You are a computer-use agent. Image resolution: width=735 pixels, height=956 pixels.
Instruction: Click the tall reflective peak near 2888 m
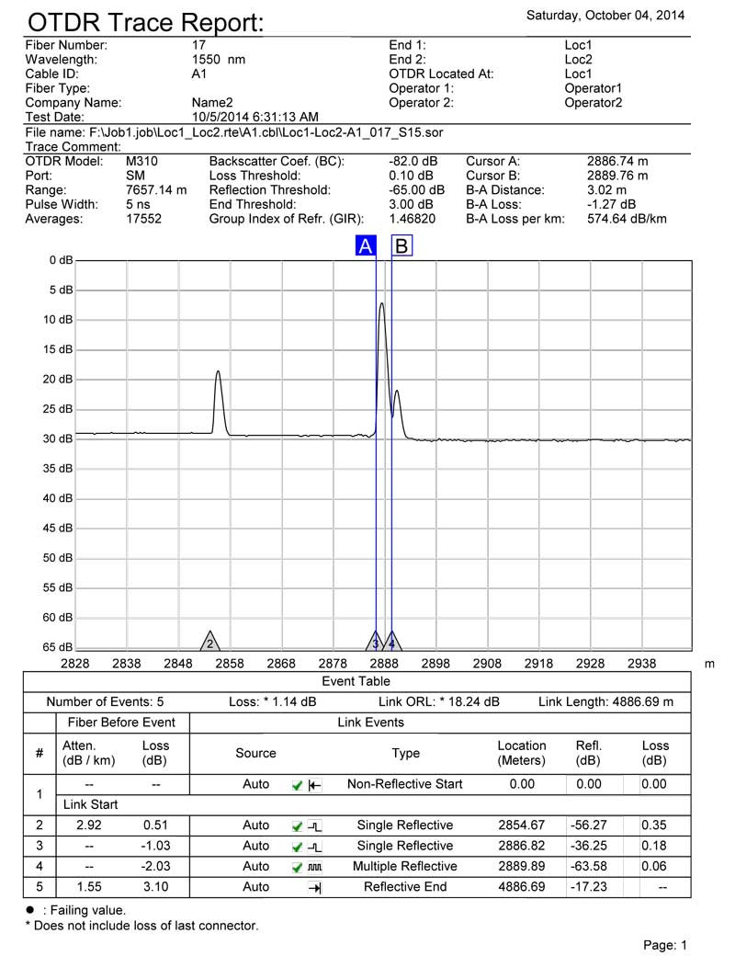point(381,305)
